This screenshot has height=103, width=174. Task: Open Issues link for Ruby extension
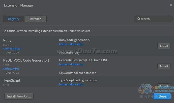point(63,44)
